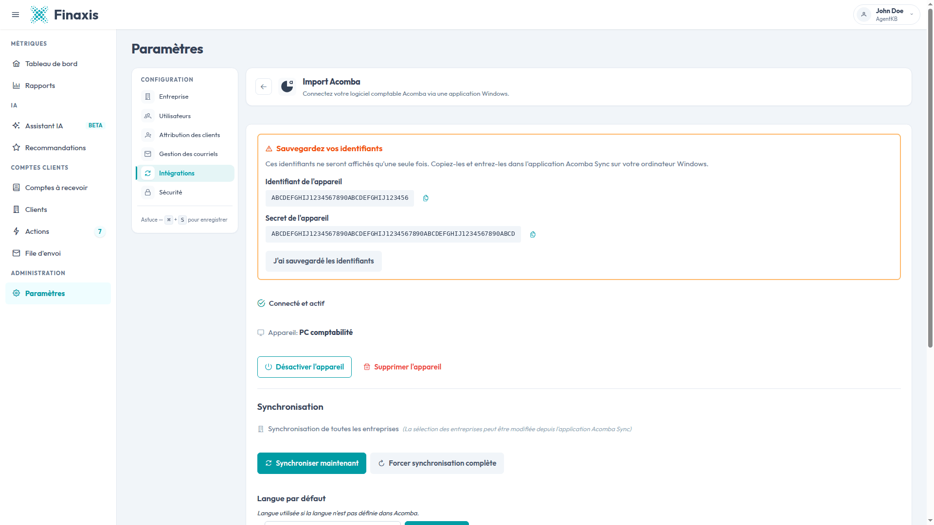Image resolution: width=934 pixels, height=525 pixels.
Task: Toggle the hamburger menu icon
Action: tap(16, 15)
